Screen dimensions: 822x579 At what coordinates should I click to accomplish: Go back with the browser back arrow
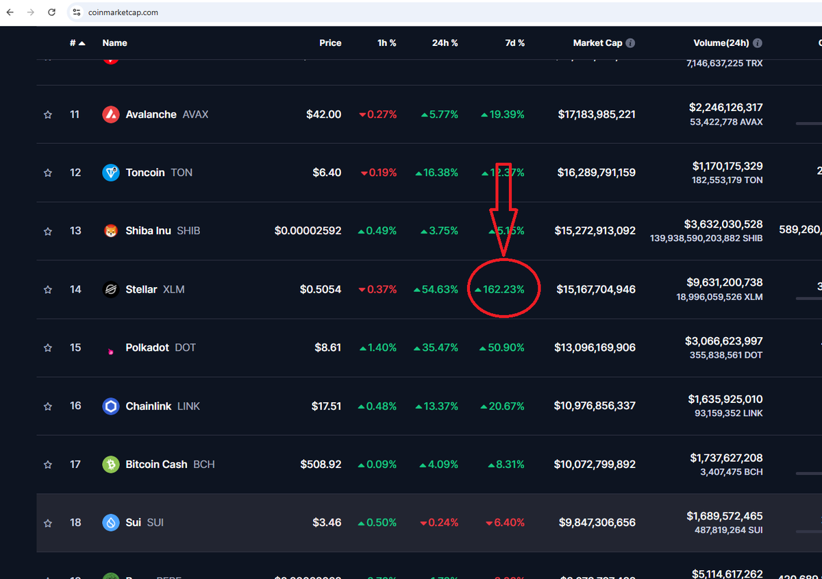pyautogui.click(x=10, y=12)
